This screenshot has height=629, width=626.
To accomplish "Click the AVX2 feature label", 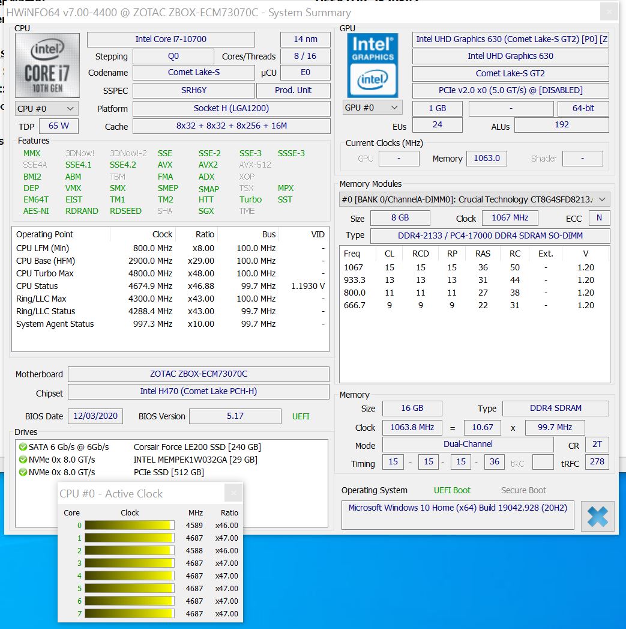I will (208, 165).
